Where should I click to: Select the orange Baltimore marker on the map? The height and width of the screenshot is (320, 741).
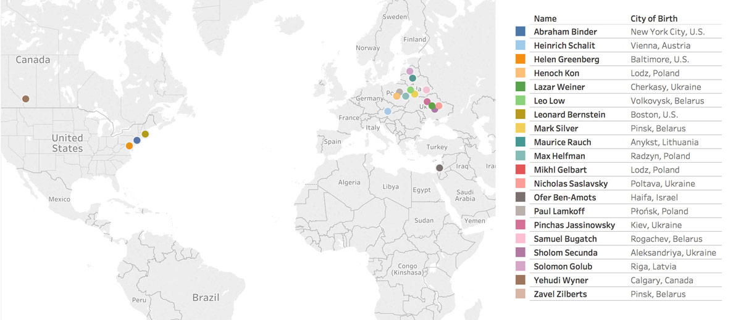point(129,146)
